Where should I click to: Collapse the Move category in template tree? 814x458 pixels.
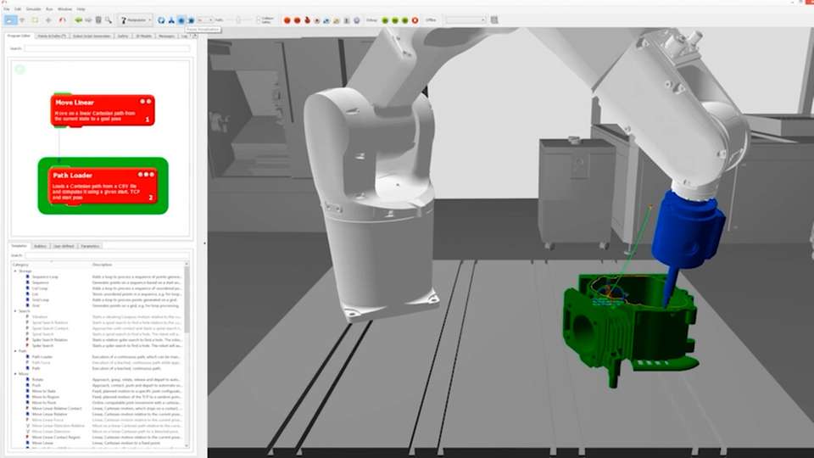(15, 374)
